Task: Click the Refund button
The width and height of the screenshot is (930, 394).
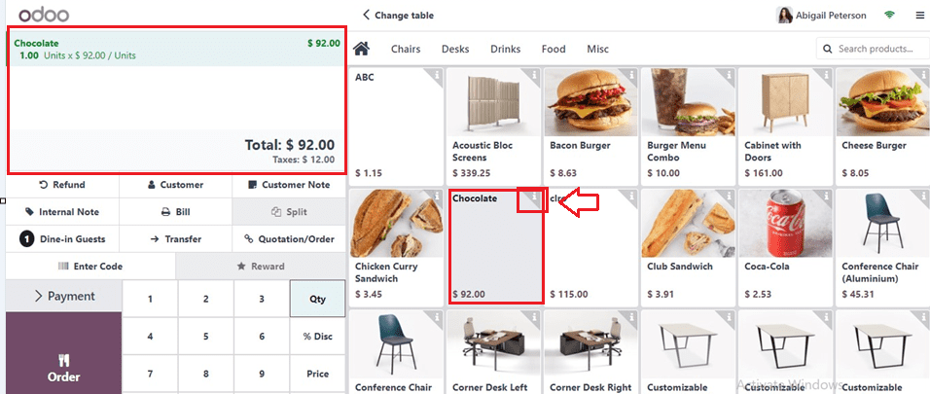Action: pyautogui.click(x=62, y=185)
